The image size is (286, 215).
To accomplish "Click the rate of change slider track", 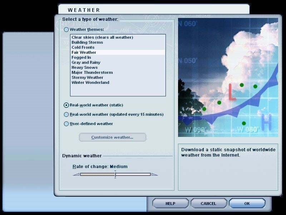I will [x=132, y=175].
